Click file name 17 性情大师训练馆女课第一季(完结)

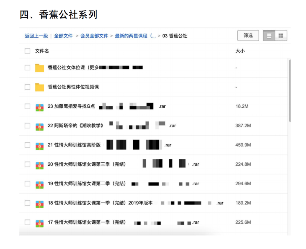coord(123,222)
